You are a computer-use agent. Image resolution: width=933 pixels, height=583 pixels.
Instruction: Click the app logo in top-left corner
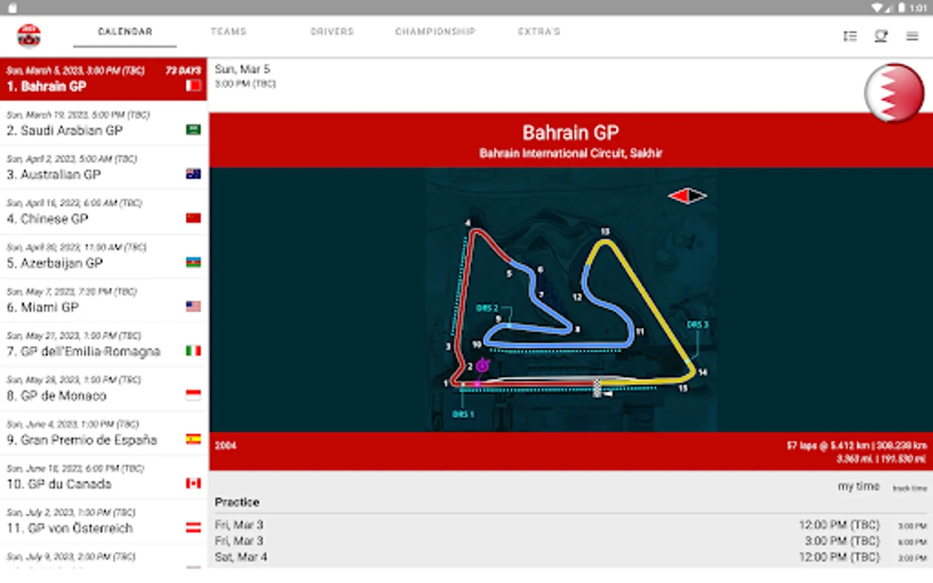pos(29,36)
